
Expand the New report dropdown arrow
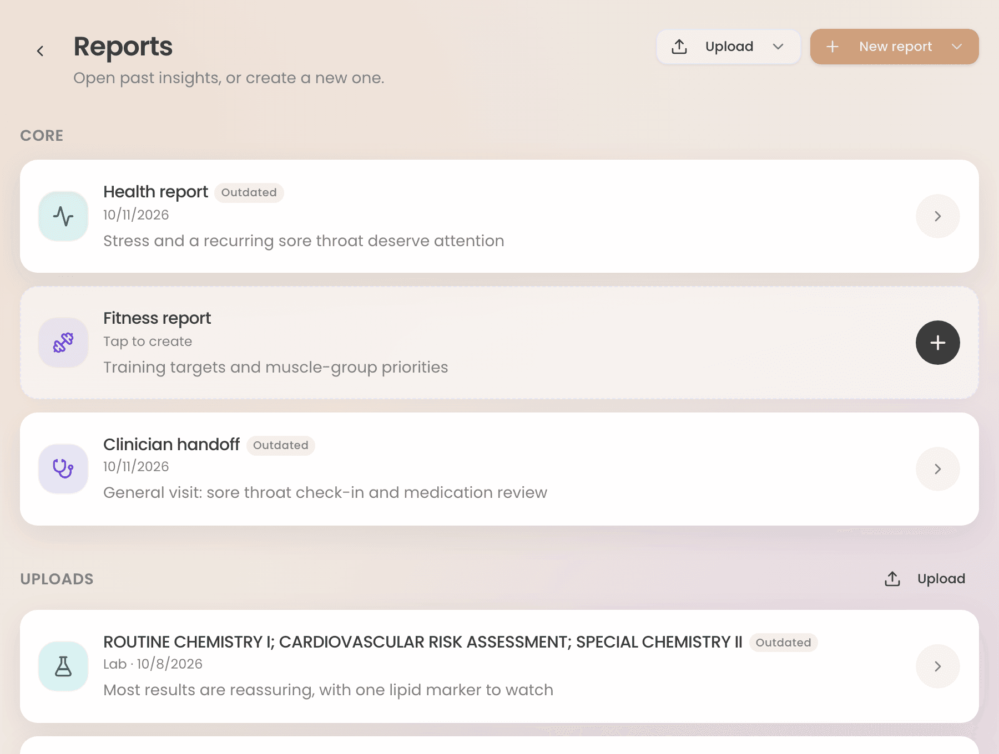[x=957, y=47]
